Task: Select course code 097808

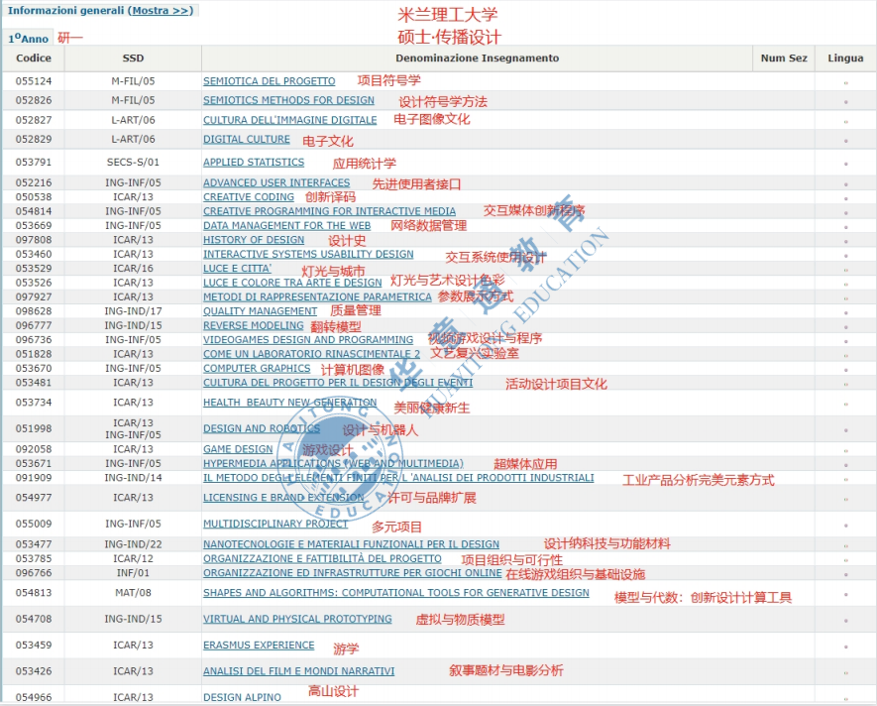Action: coord(34,240)
